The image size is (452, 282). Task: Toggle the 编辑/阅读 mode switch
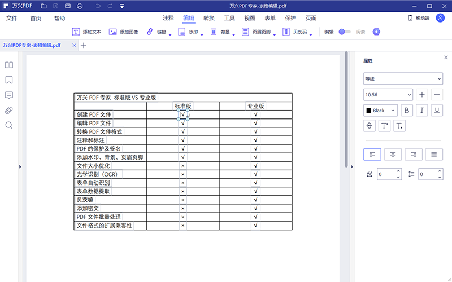[x=344, y=32]
